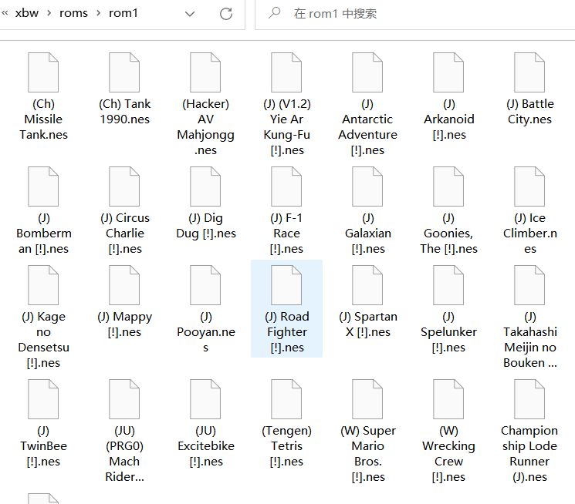This screenshot has height=504, width=575.
Task: Select (JU) Excitebike [!].nes file icon
Action: pos(205,399)
